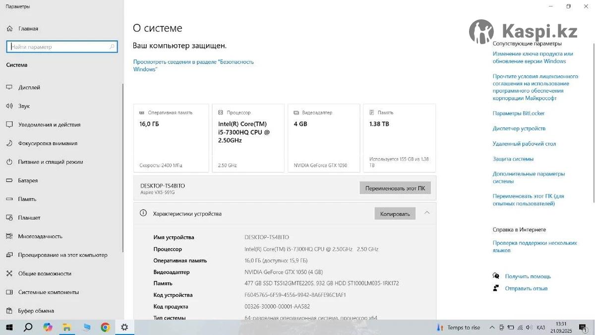Image resolution: width=595 pixels, height=335 pixels.
Task: Click the Copy specifications button
Action: click(395, 214)
